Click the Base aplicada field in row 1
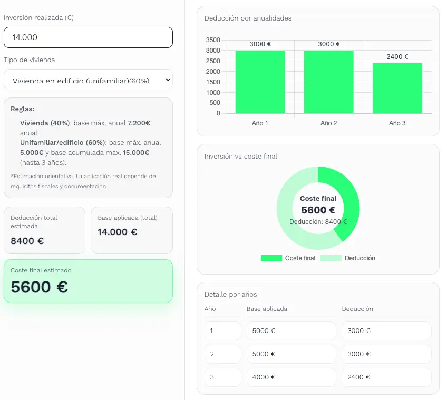 pyautogui.click(x=291, y=331)
